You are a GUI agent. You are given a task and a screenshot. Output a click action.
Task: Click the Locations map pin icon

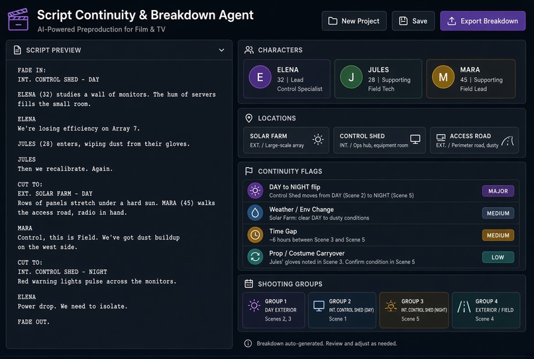249,118
